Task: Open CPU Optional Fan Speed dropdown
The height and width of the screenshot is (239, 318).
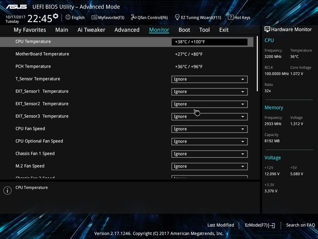Action: pyautogui.click(x=210, y=142)
